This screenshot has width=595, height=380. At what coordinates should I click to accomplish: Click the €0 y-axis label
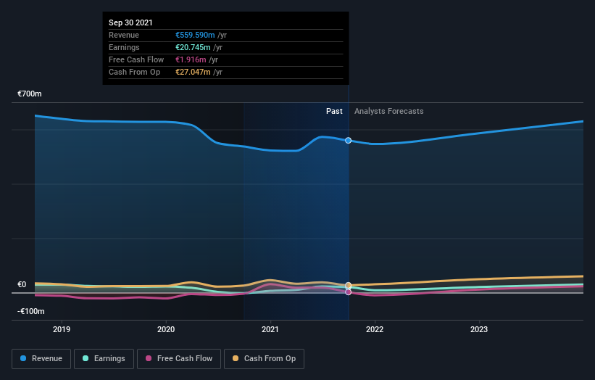(x=22, y=284)
